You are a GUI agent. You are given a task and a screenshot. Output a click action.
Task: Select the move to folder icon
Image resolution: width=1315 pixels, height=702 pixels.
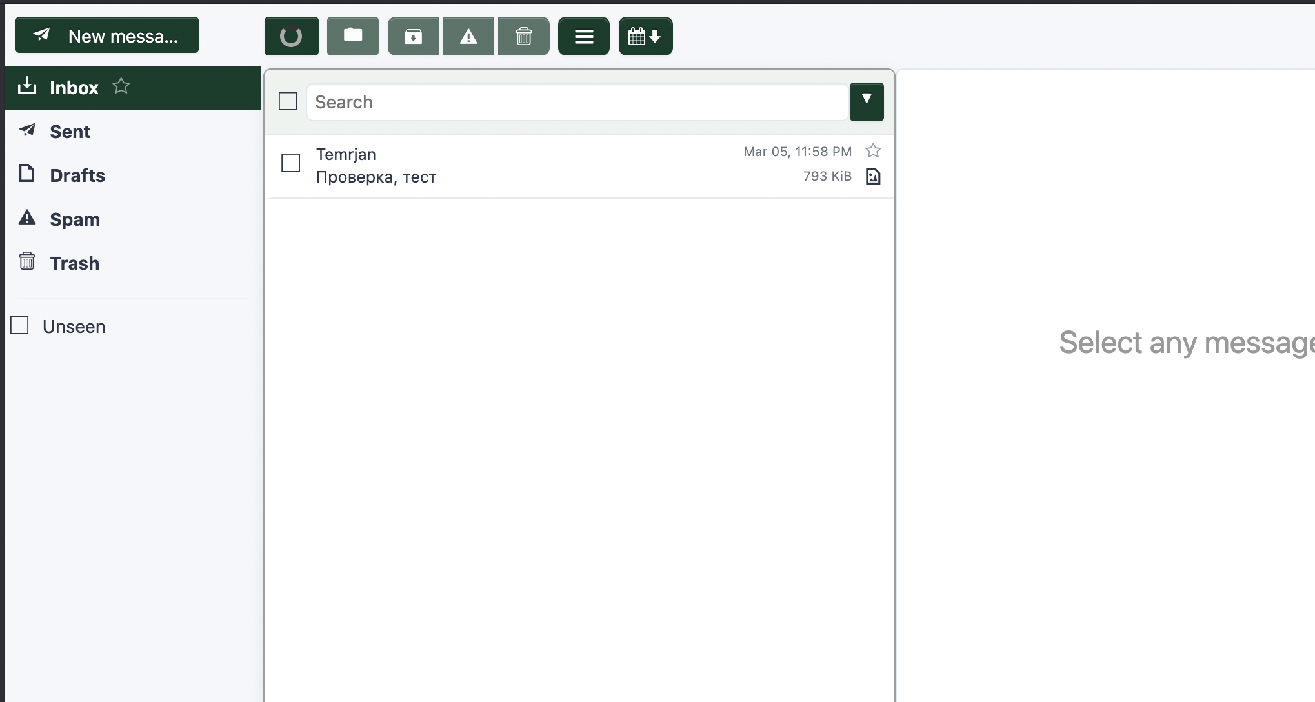(x=352, y=35)
